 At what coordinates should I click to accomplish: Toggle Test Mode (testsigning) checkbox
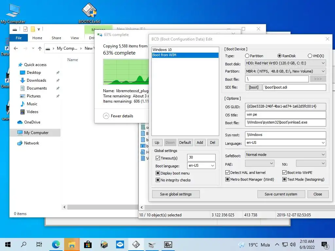point(284,179)
